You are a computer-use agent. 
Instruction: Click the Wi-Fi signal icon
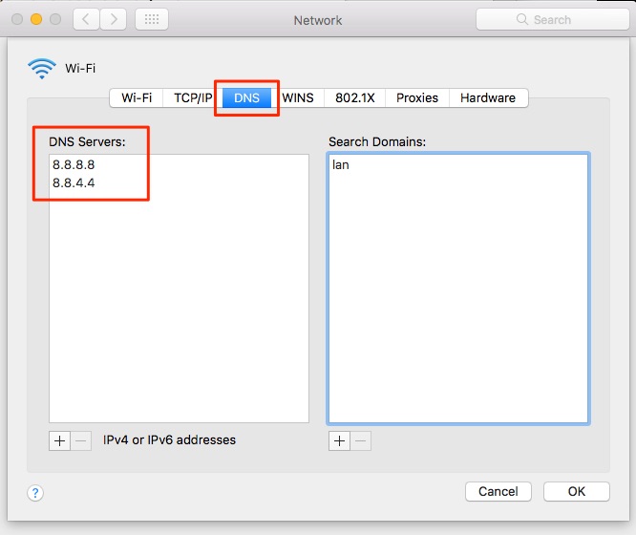(42, 68)
